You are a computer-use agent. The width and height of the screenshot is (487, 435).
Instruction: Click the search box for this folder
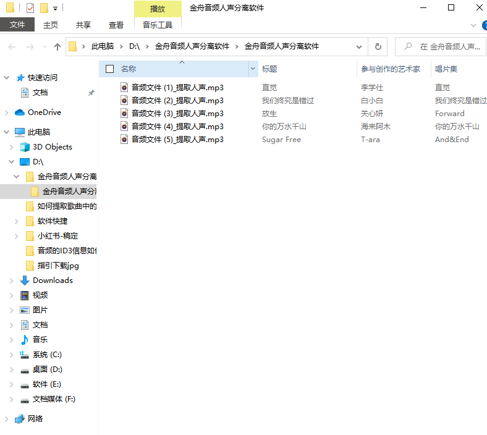[x=441, y=46]
